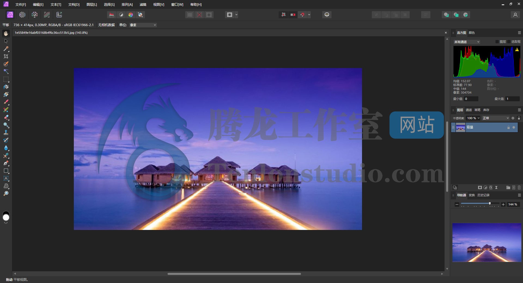
Task: Expand the snapping options arrow
Action: point(309,15)
